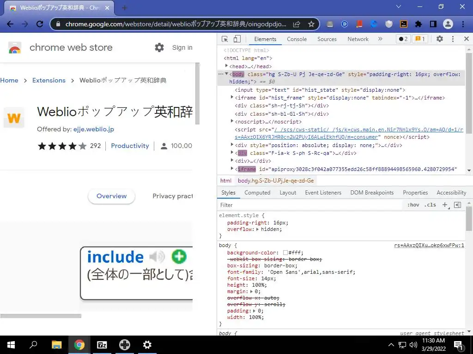Open DevTools customize three-dot menu
Image resolution: width=473 pixels, height=354 pixels.
[453, 39]
